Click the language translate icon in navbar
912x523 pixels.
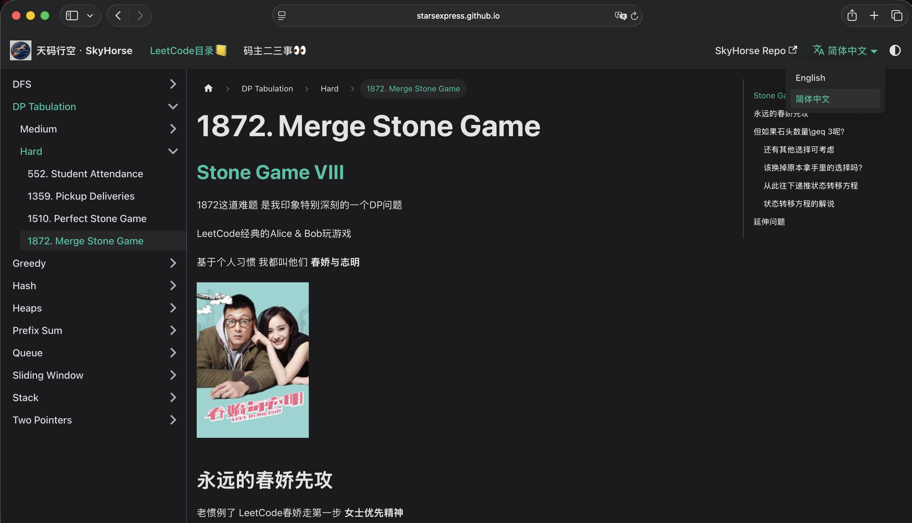(x=819, y=50)
